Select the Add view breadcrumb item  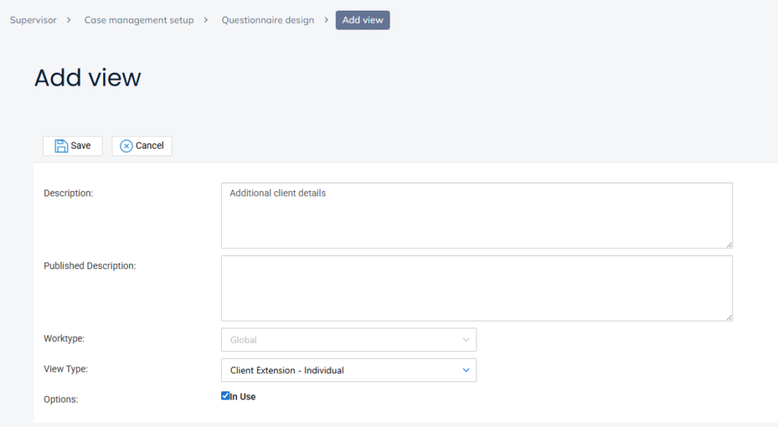tap(362, 20)
